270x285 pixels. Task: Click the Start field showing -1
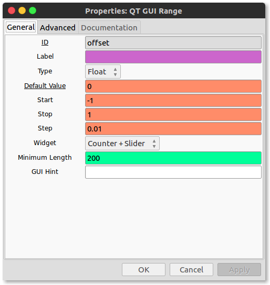click(x=173, y=101)
